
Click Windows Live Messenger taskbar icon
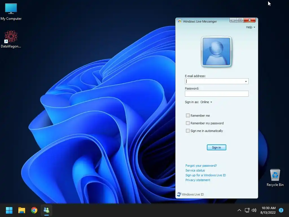[x=47, y=210]
